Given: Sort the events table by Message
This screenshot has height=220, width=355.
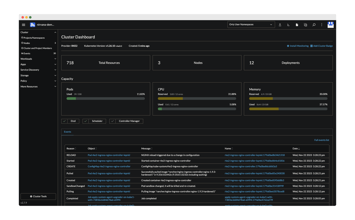Looking at the screenshot, I should click(147, 149).
